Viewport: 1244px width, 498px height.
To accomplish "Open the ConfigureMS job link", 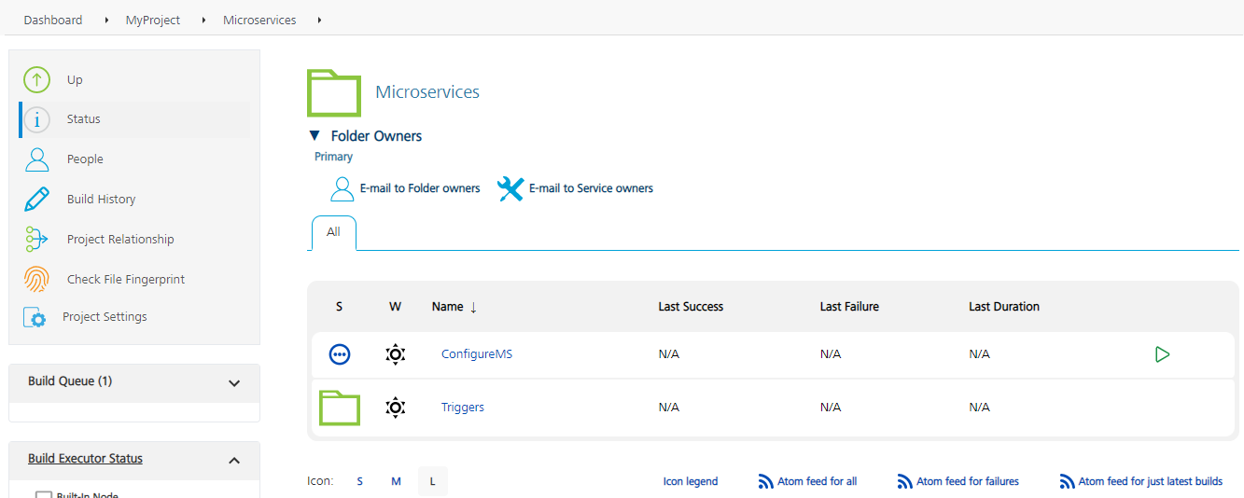I will (x=476, y=354).
